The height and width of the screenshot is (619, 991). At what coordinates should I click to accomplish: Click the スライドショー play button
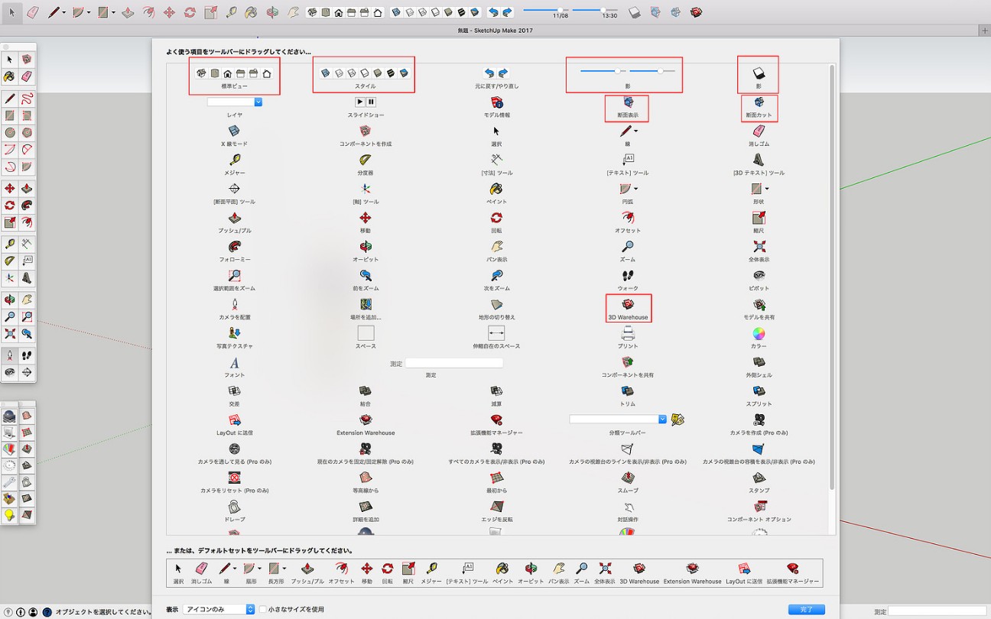click(359, 102)
